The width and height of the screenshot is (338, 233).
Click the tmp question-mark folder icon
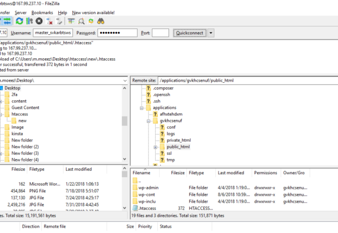click(x=162, y=160)
